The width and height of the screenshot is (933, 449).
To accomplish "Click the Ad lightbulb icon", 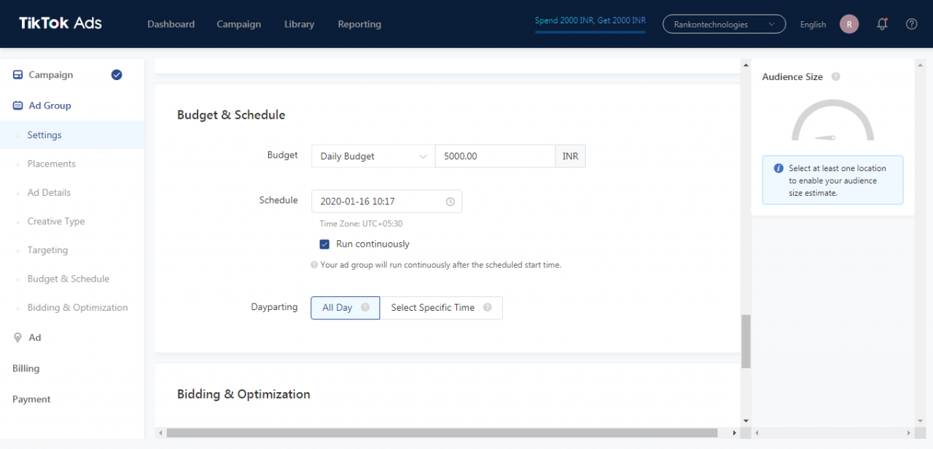I will 18,338.
